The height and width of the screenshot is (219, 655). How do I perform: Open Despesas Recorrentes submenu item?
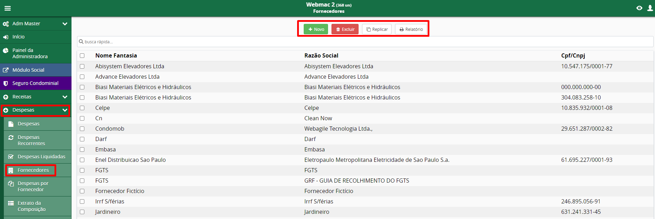pos(37,140)
